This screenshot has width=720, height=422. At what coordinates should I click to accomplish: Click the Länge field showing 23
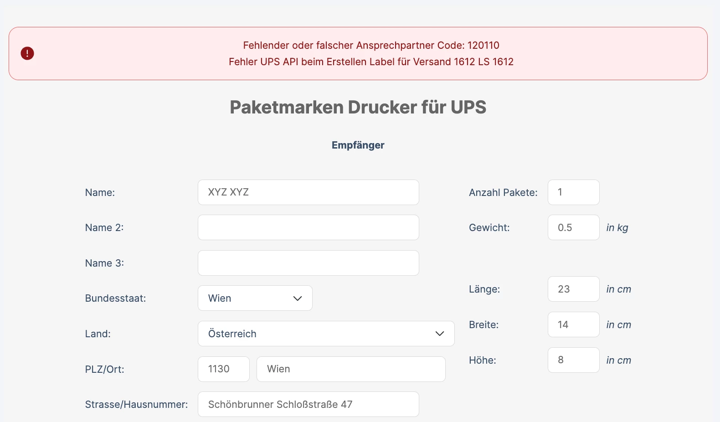(x=574, y=289)
